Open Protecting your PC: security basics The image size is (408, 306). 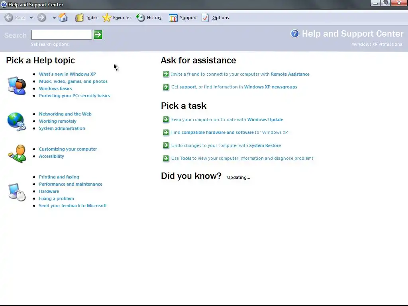[75, 96]
